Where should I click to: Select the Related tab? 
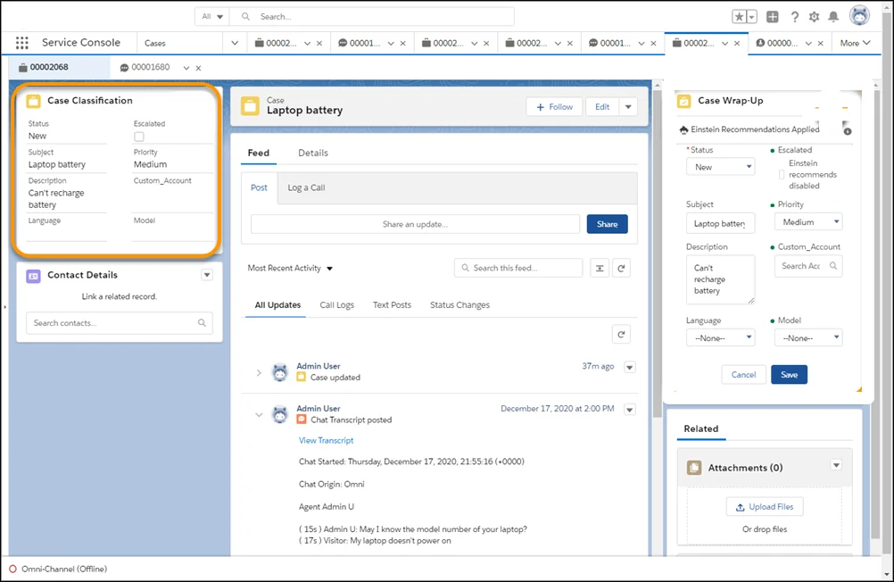click(700, 429)
